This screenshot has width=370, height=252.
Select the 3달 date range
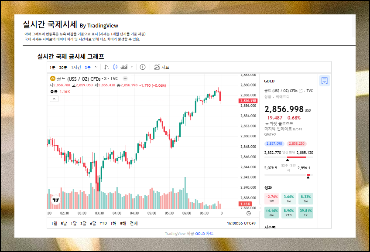83,223
